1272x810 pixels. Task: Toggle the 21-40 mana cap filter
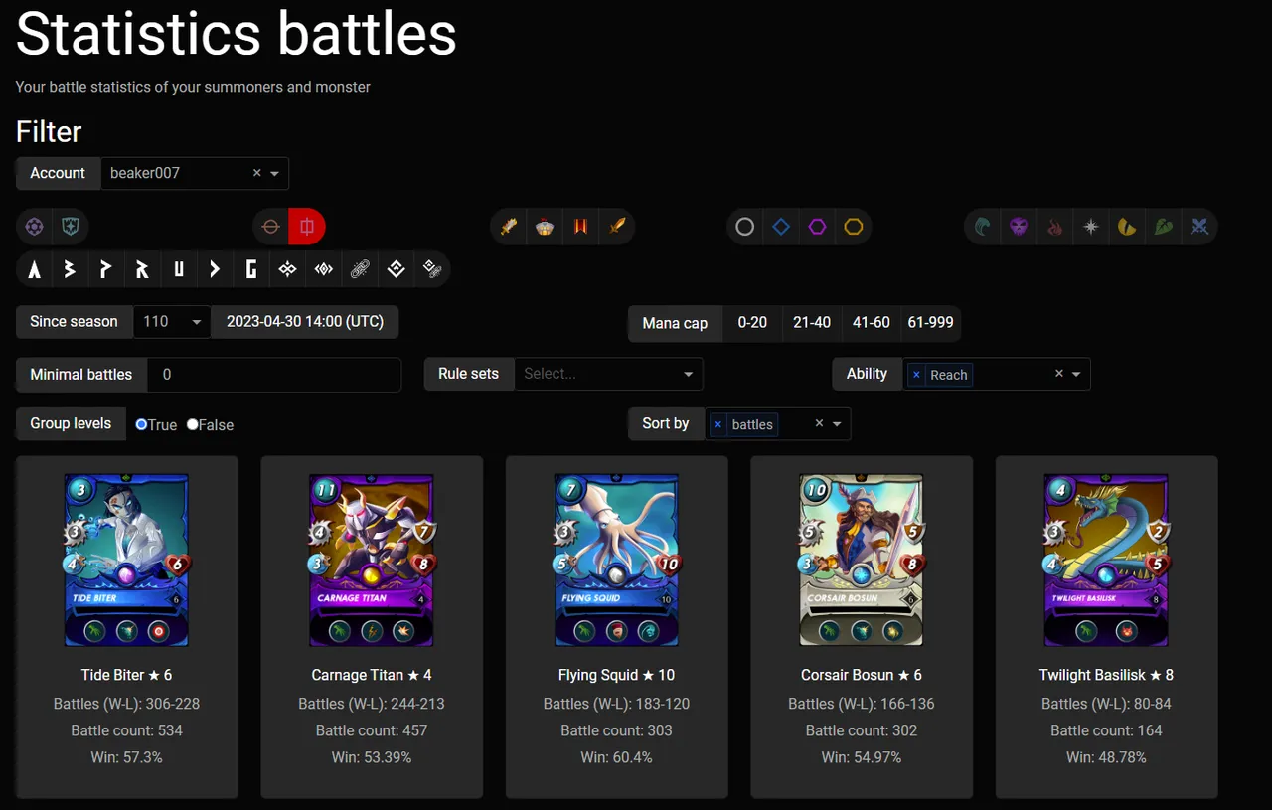(812, 323)
